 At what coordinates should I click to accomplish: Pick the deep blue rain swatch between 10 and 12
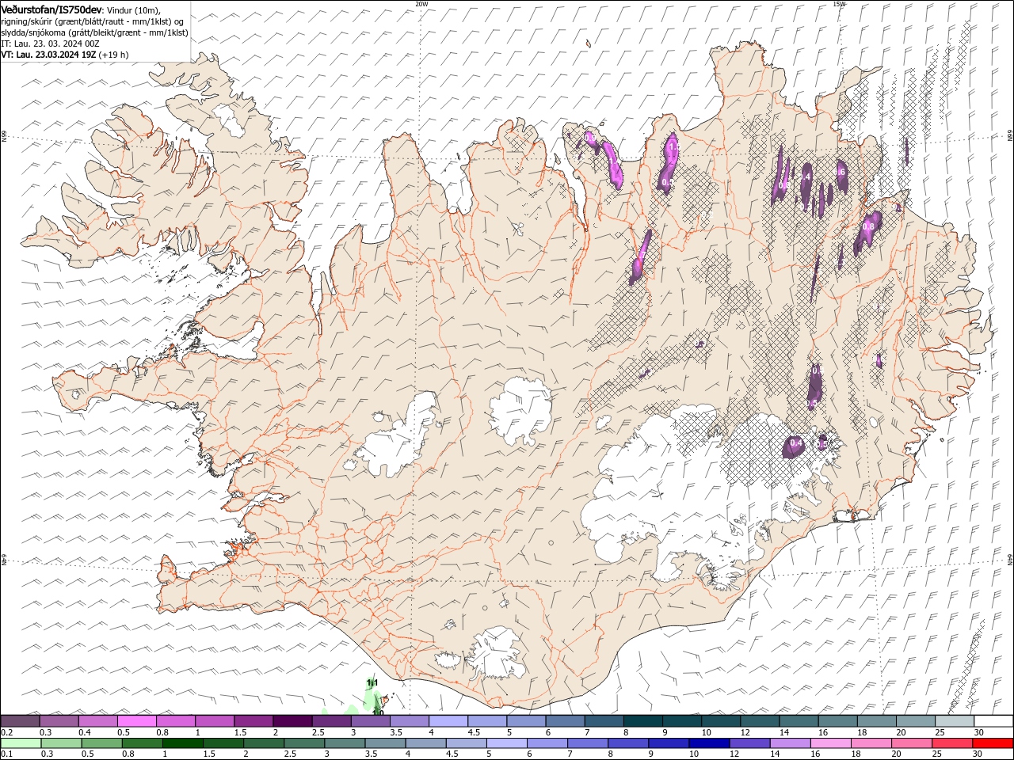tap(709, 743)
